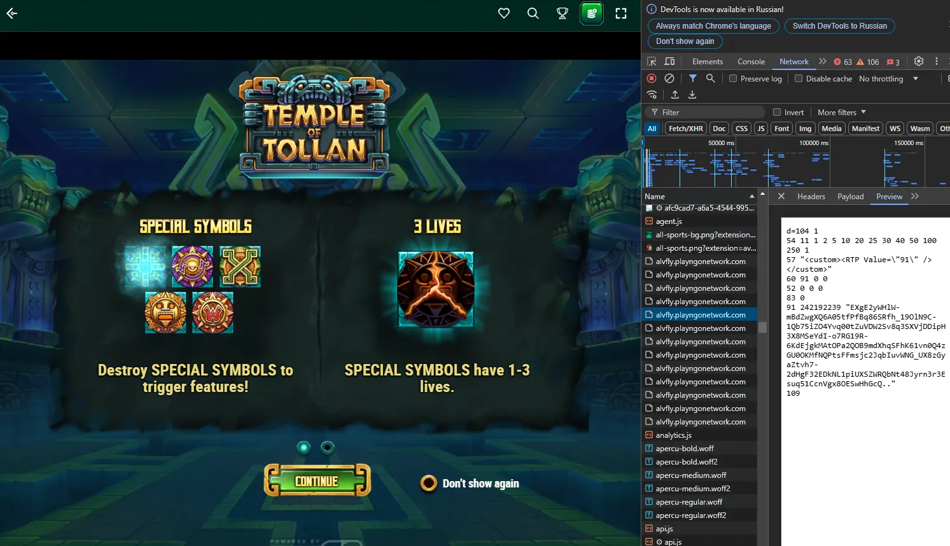Toggle the network filter funnel icon

(x=693, y=78)
